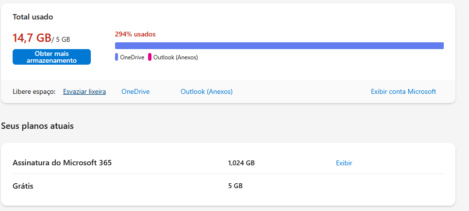469x211 pixels.
Task: Select the Outlook (Anexos) legend label
Action: 176,57
